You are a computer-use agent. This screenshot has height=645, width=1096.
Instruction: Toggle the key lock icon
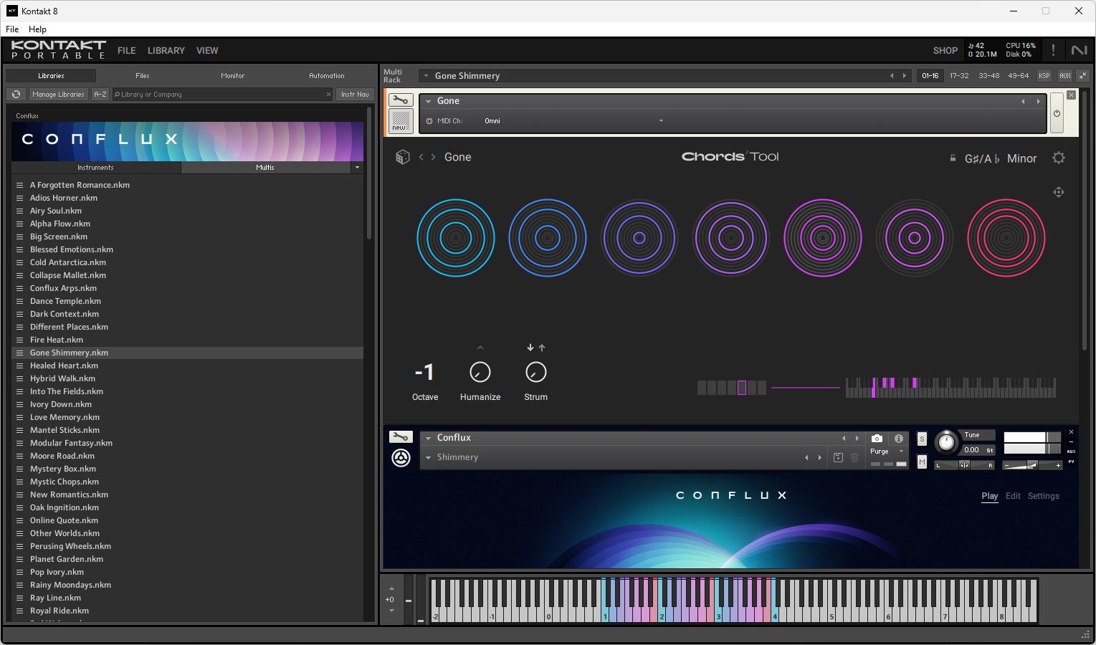click(x=953, y=158)
